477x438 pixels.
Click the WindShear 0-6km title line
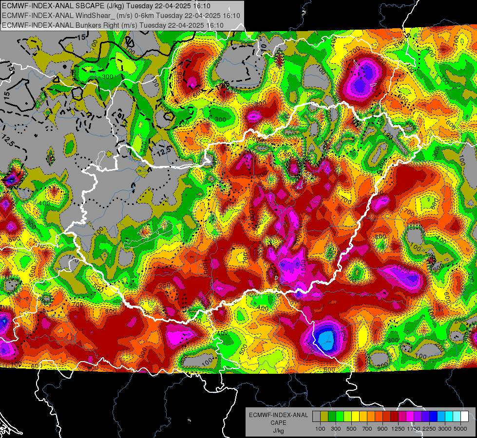click(121, 16)
